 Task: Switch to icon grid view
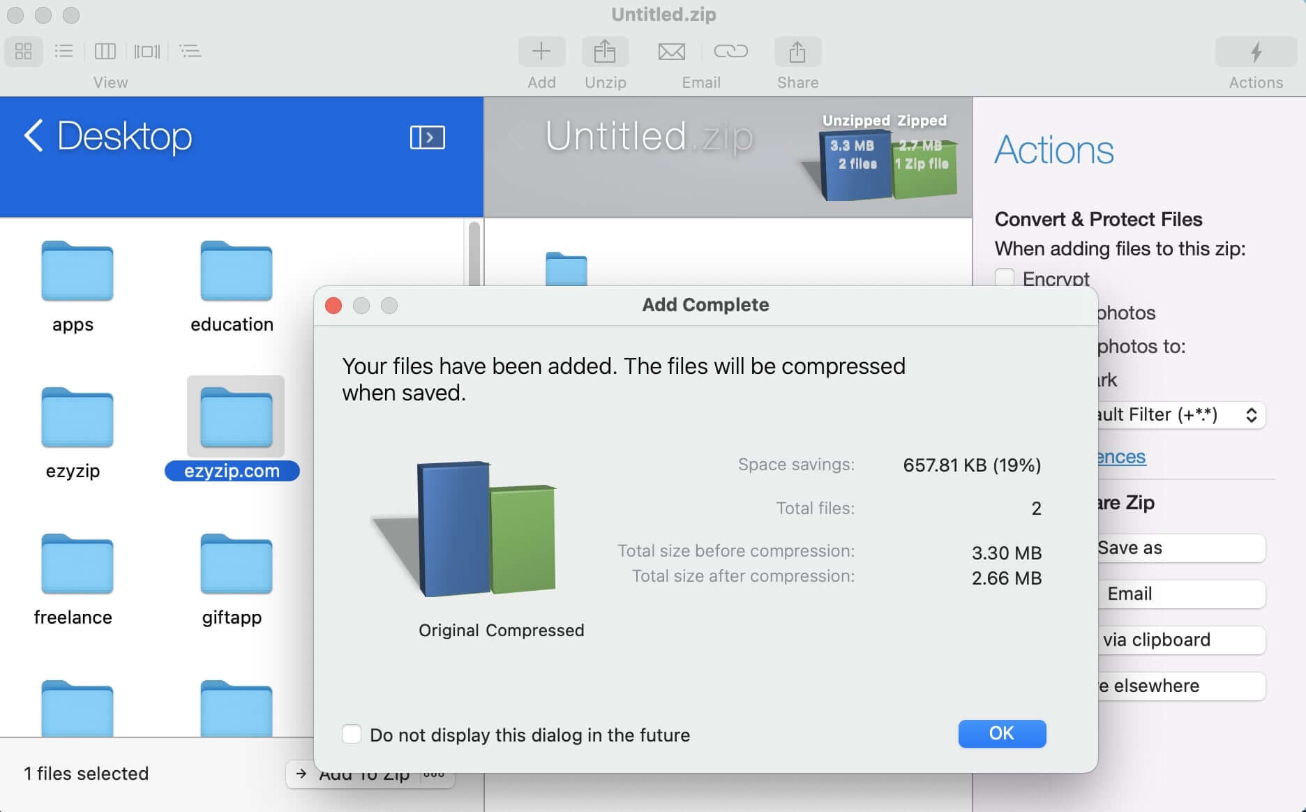point(24,51)
